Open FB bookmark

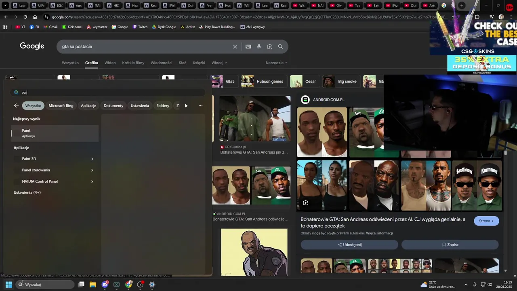pyautogui.click(x=34, y=27)
